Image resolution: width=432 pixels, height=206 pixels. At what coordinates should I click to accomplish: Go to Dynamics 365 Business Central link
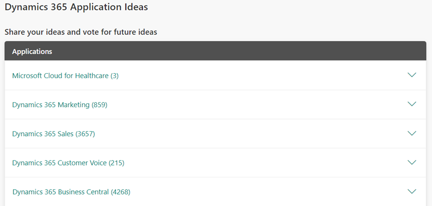pos(60,192)
